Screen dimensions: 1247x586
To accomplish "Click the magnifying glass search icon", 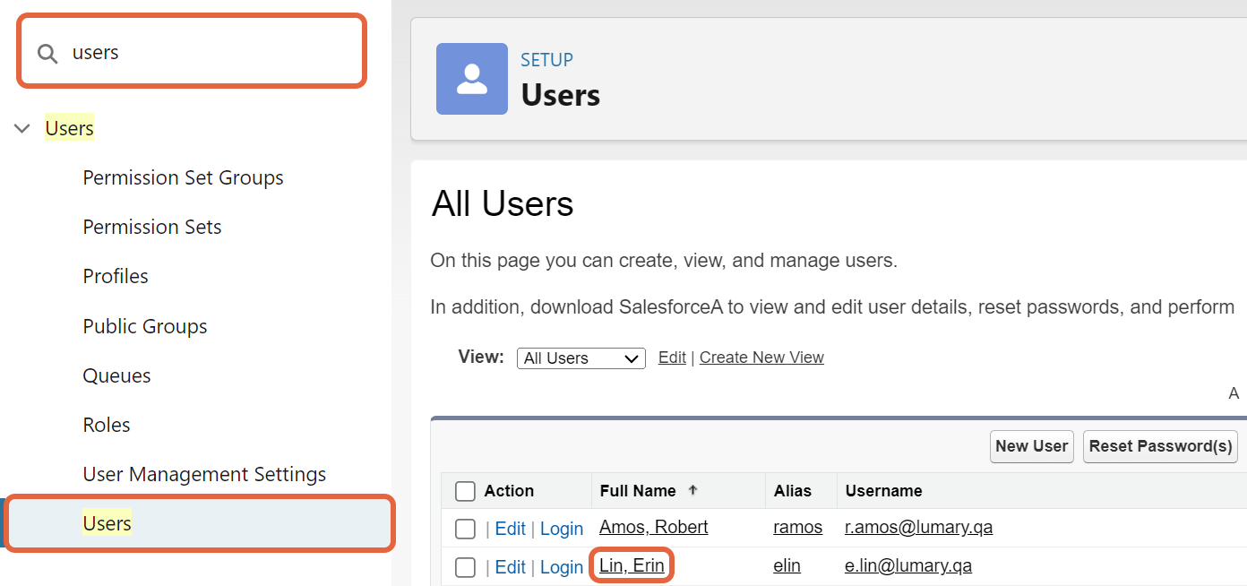I will (x=47, y=52).
